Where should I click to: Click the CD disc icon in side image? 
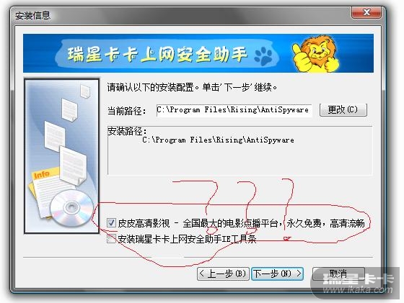click(x=71, y=208)
